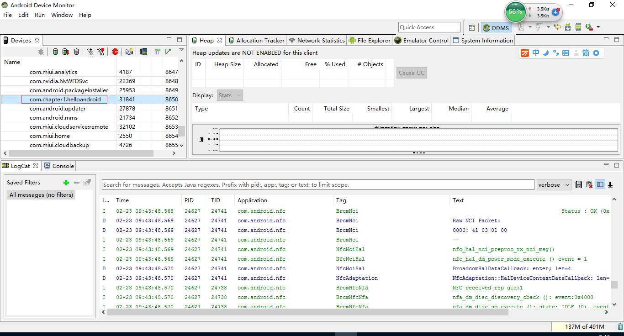Toggle IME moon half-width mode
Image resolution: width=624 pixels, height=336 pixels.
tap(546, 53)
